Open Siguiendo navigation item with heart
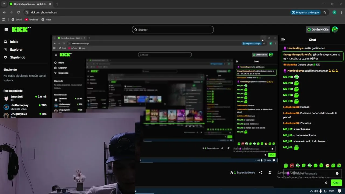This screenshot has height=194, width=345. point(15,57)
